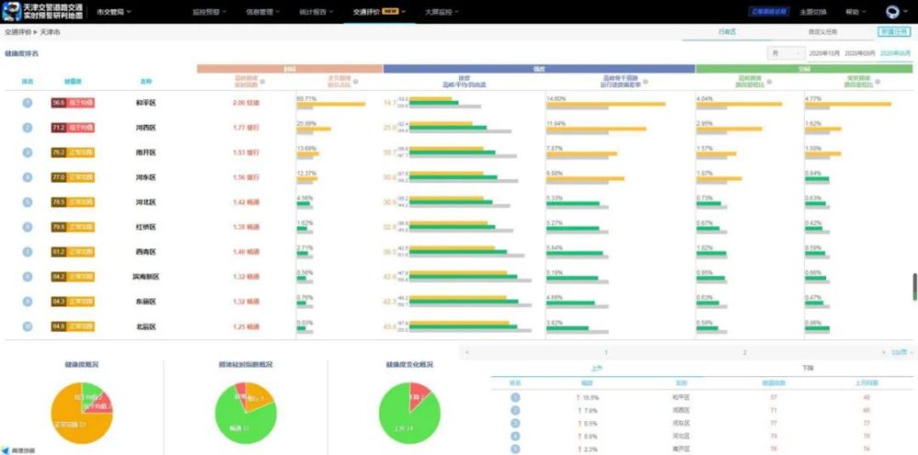Click the red 下降 pie slice
Viewport: 918px width, 455px height.
tap(418, 394)
